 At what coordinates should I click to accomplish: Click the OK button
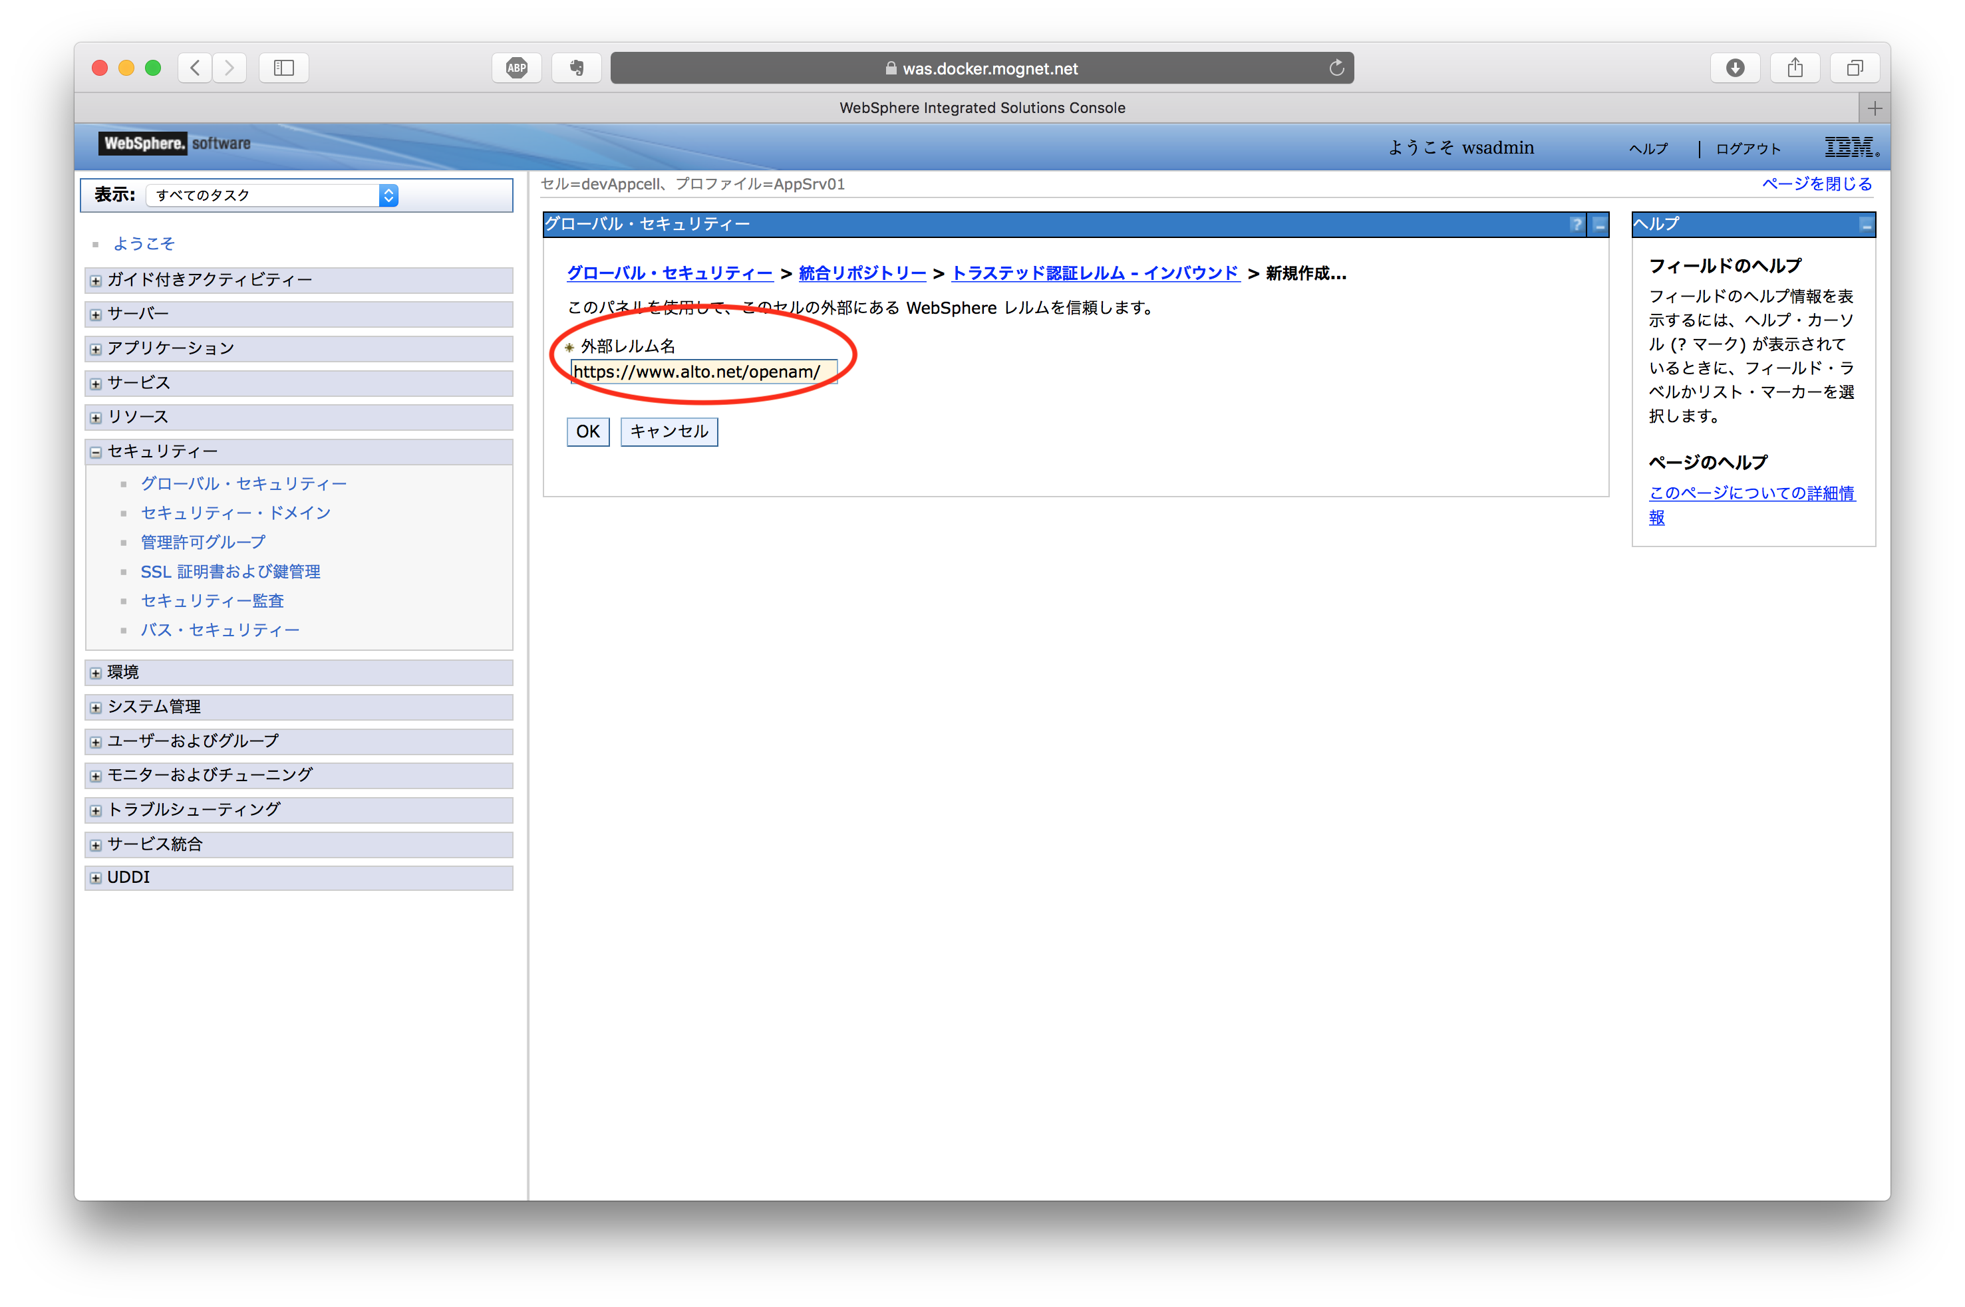(587, 431)
